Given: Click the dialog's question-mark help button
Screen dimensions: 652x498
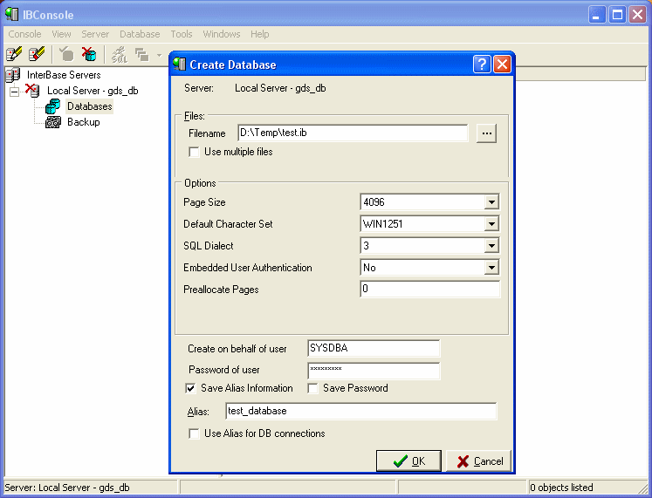Looking at the screenshot, I should coord(482,65).
